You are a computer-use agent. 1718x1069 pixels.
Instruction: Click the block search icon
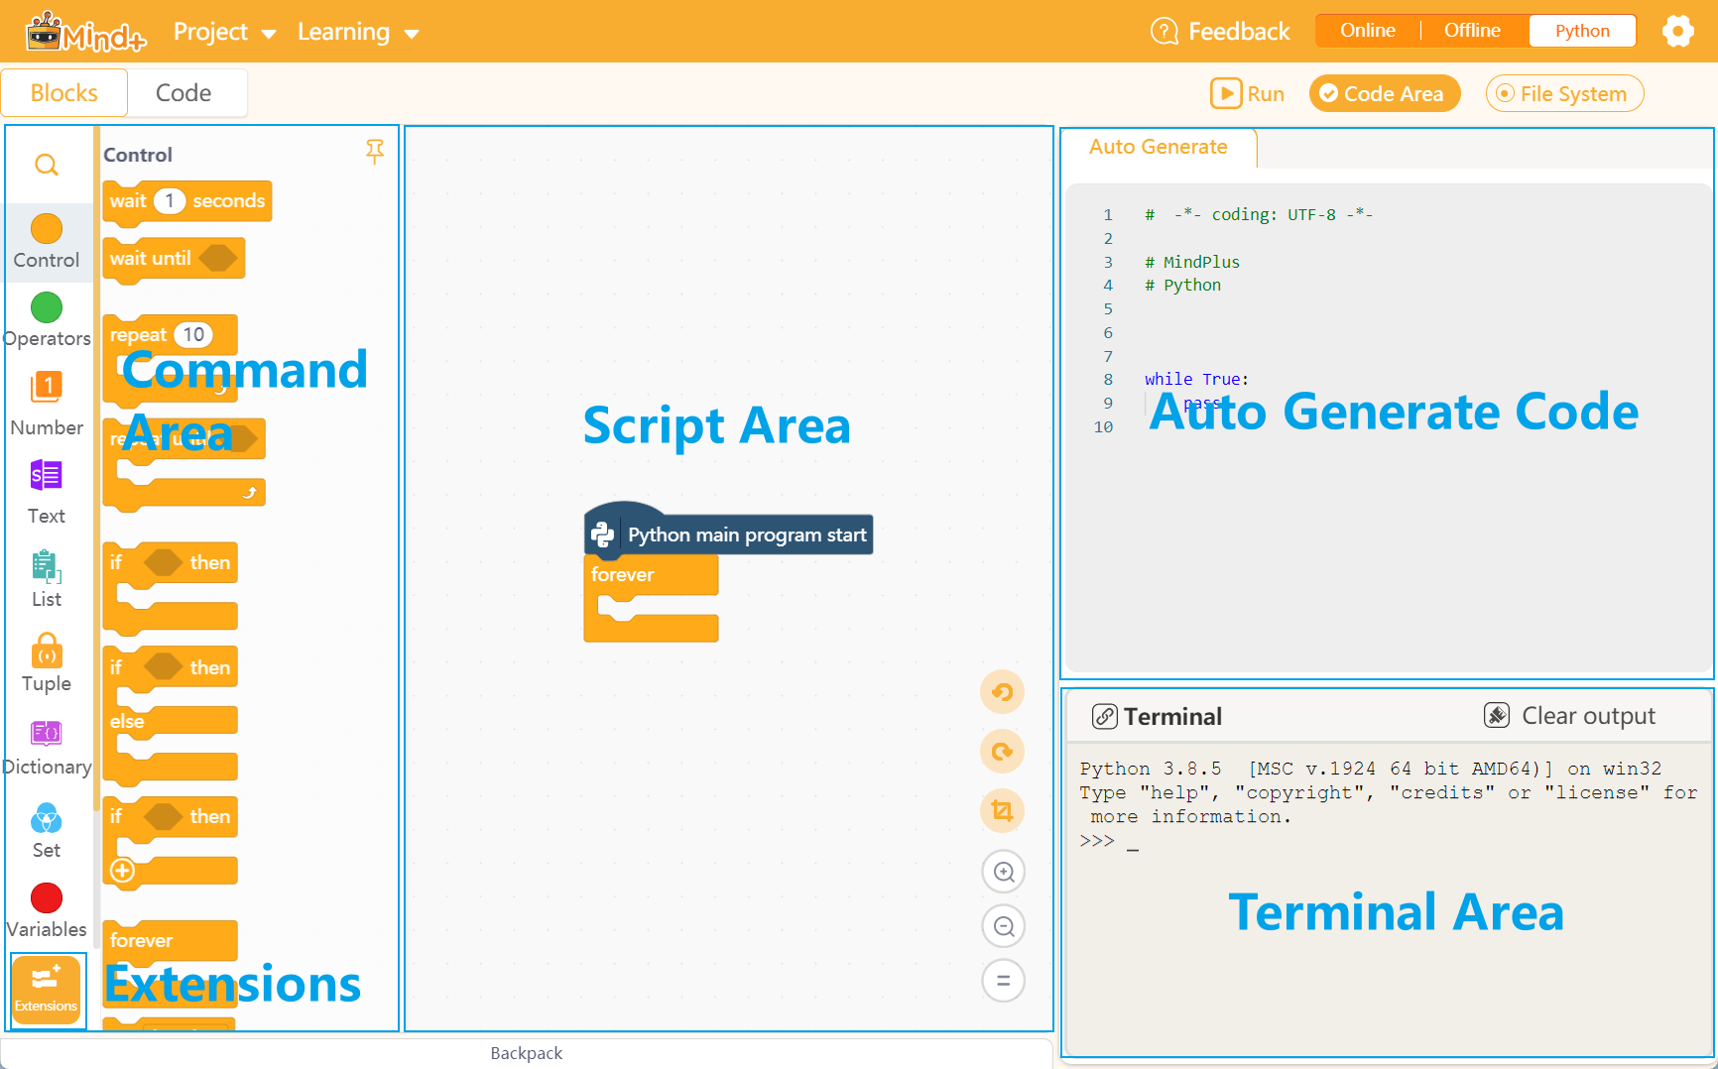point(47,165)
